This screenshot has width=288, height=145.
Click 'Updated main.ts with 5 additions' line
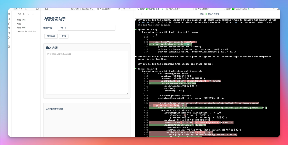(x=172, y=71)
